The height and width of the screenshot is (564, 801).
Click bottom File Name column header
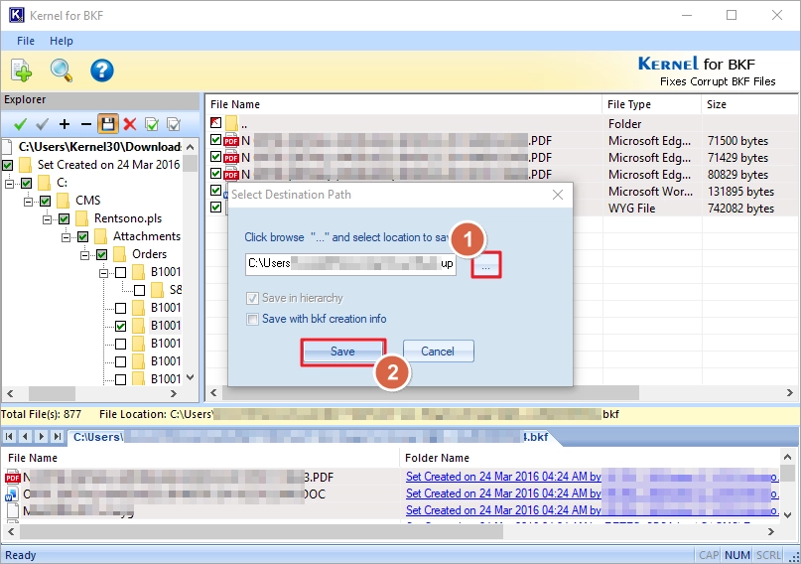200,458
